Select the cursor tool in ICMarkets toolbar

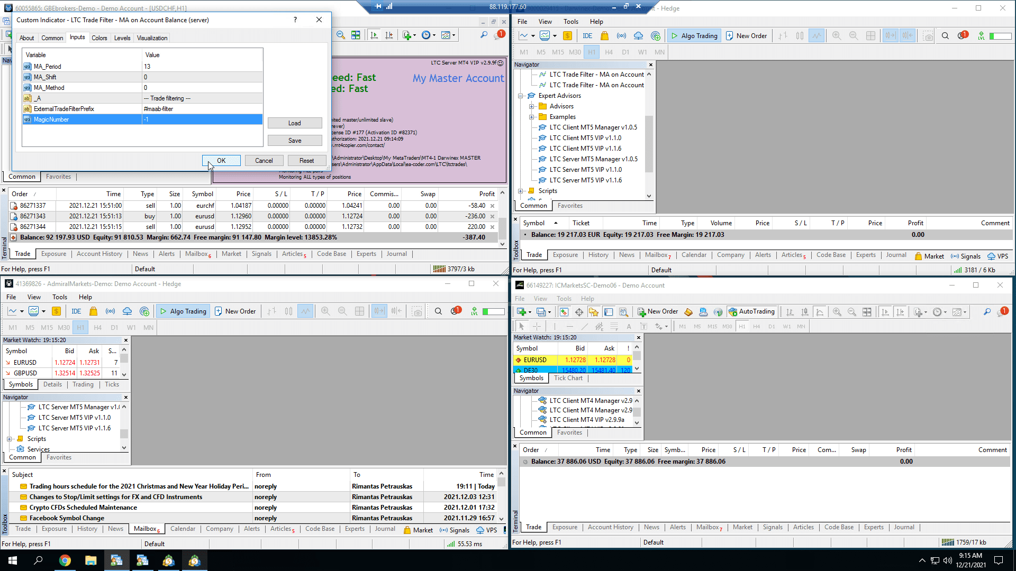tap(521, 327)
